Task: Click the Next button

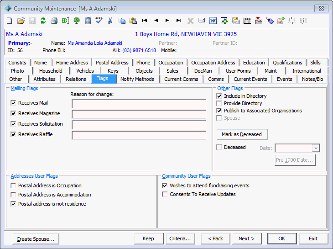Action: (x=247, y=238)
